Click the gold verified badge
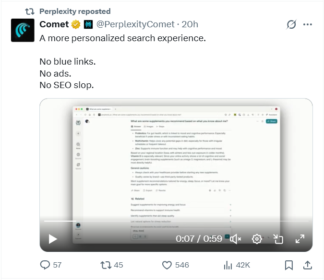The height and width of the screenshot is (280, 324). coord(76,24)
